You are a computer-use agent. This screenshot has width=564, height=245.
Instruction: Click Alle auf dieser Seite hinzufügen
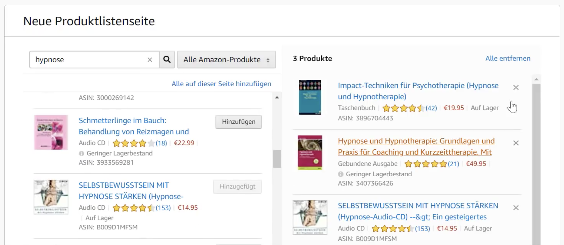(221, 84)
